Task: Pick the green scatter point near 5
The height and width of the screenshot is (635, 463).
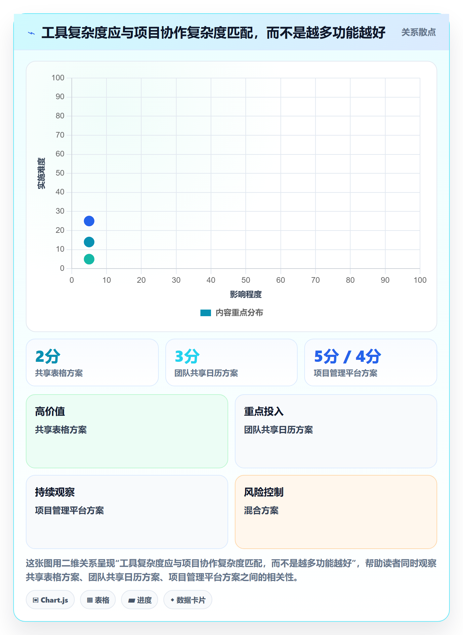Action: [89, 259]
